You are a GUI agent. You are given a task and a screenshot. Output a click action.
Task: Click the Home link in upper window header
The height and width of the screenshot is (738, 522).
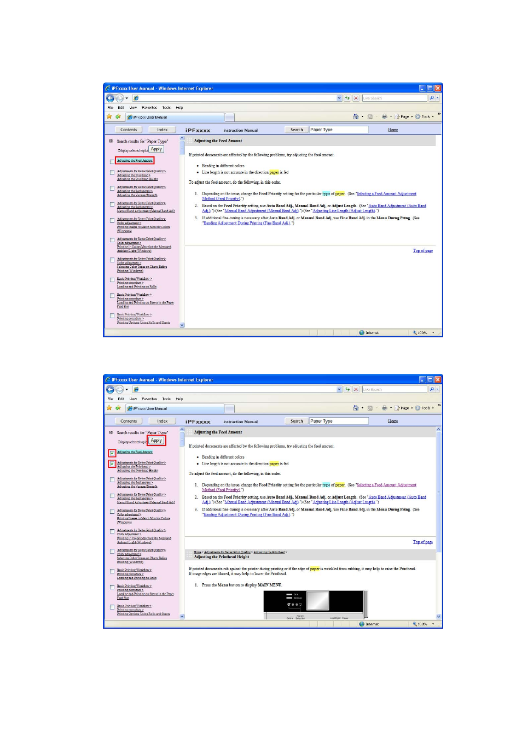393,130
